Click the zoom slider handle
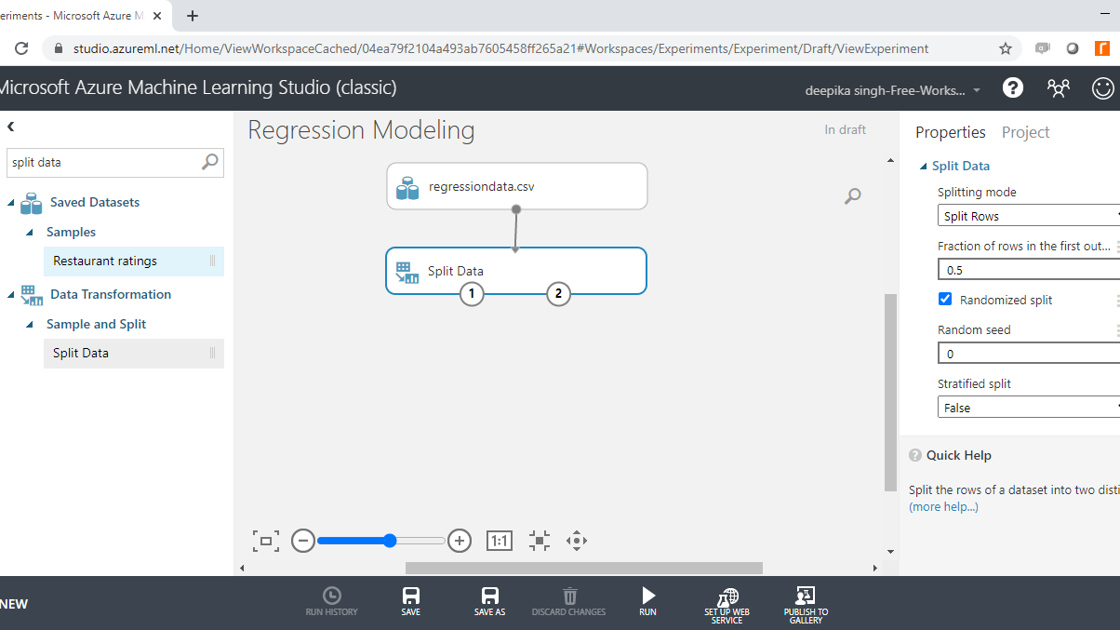This screenshot has width=1120, height=630. coord(390,541)
